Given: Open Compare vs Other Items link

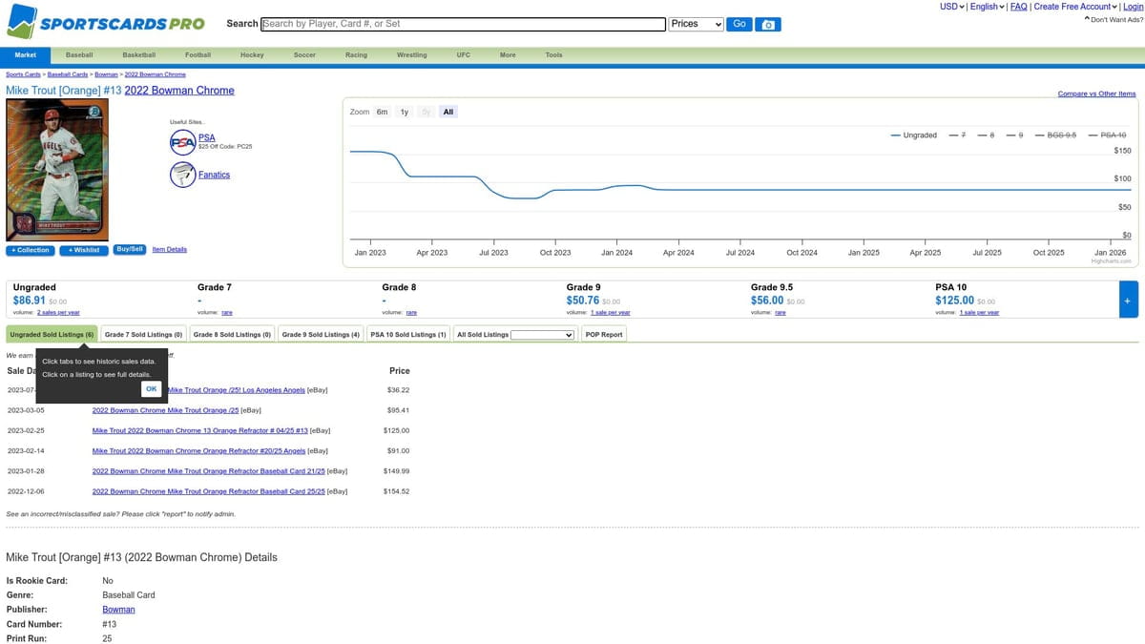Looking at the screenshot, I should pos(1096,93).
